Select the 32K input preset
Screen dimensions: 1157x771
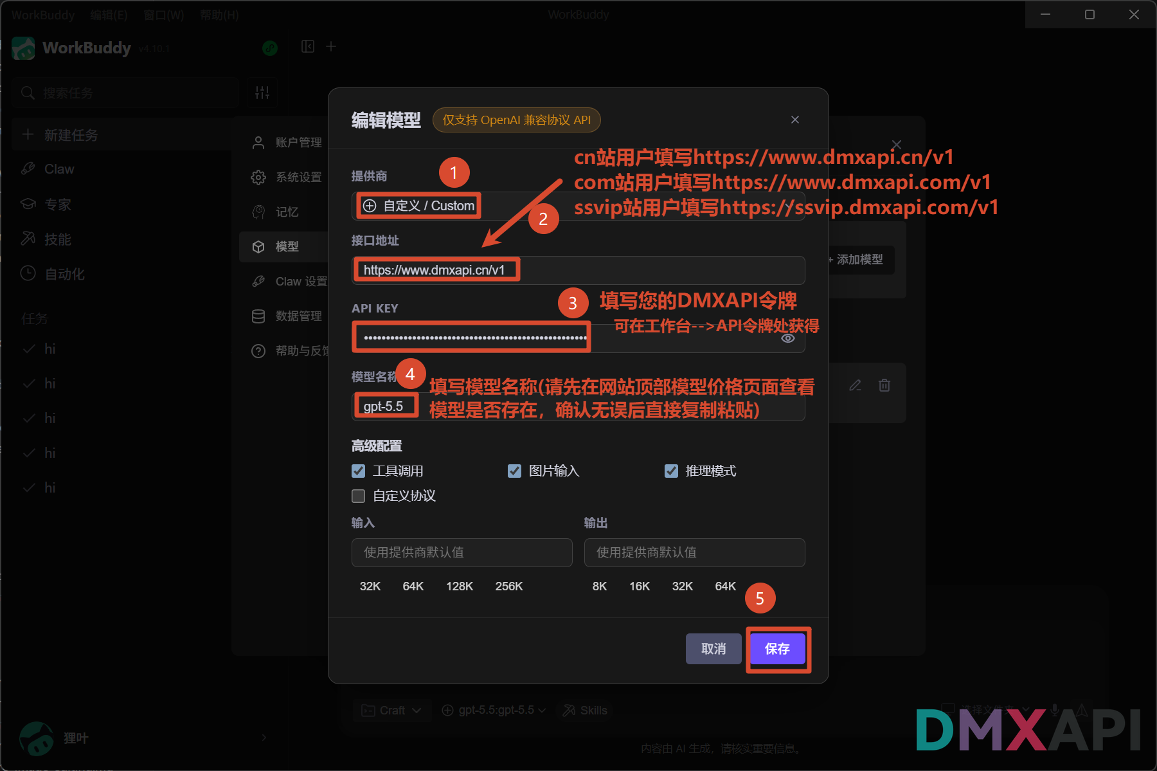(370, 586)
